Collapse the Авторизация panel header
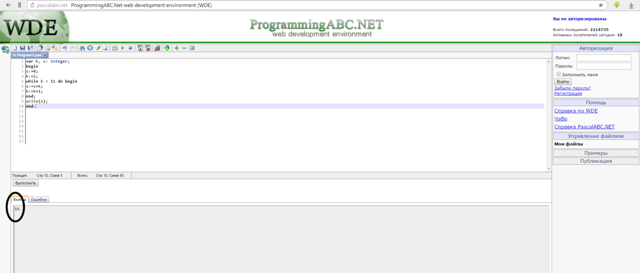The height and width of the screenshot is (273, 640). pos(596,48)
